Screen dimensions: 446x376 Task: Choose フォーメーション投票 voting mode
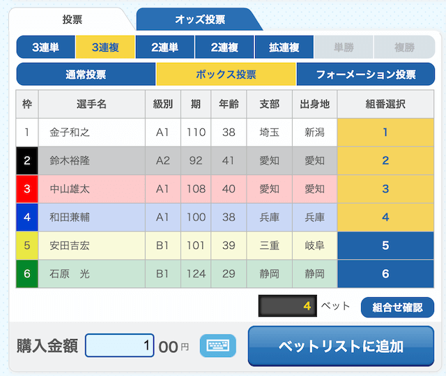(x=366, y=74)
